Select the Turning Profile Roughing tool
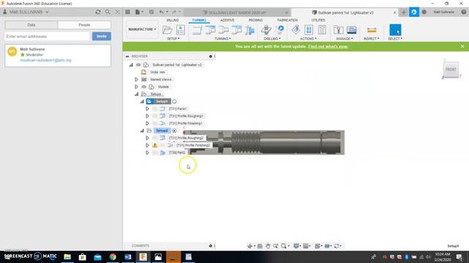 (210, 30)
